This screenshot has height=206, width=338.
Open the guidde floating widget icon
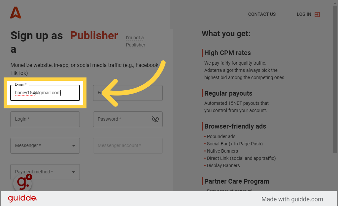pyautogui.click(x=22, y=183)
